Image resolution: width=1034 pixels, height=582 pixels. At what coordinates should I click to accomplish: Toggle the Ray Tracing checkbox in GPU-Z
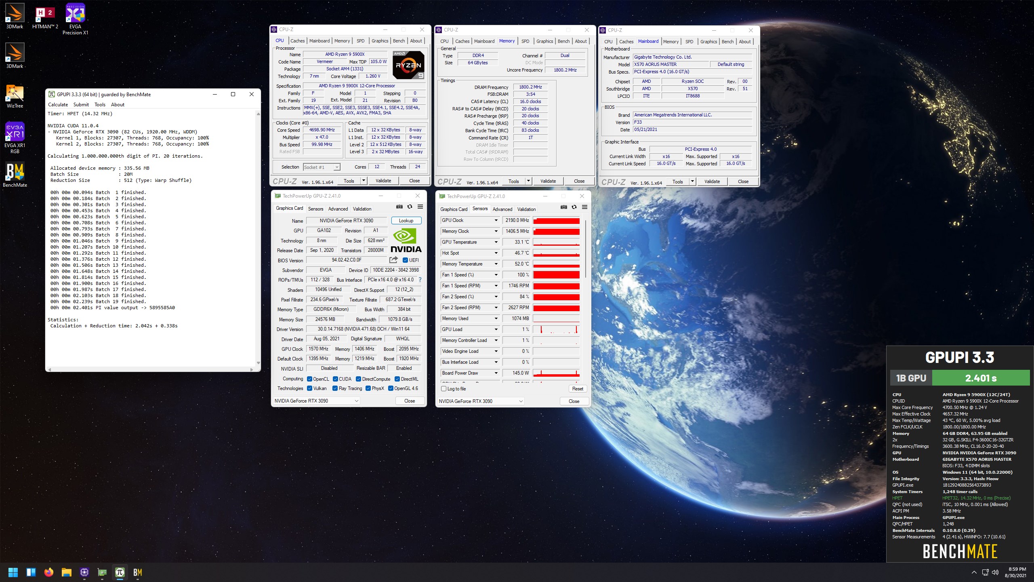(335, 388)
